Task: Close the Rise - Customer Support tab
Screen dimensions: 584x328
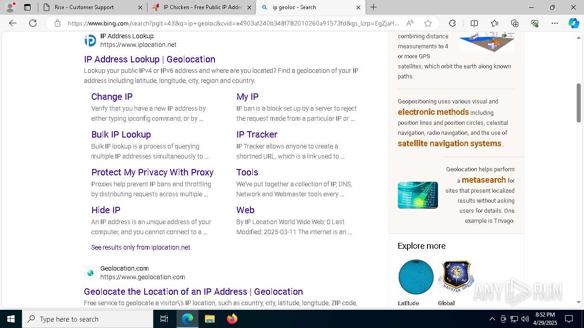Action: click(140, 7)
